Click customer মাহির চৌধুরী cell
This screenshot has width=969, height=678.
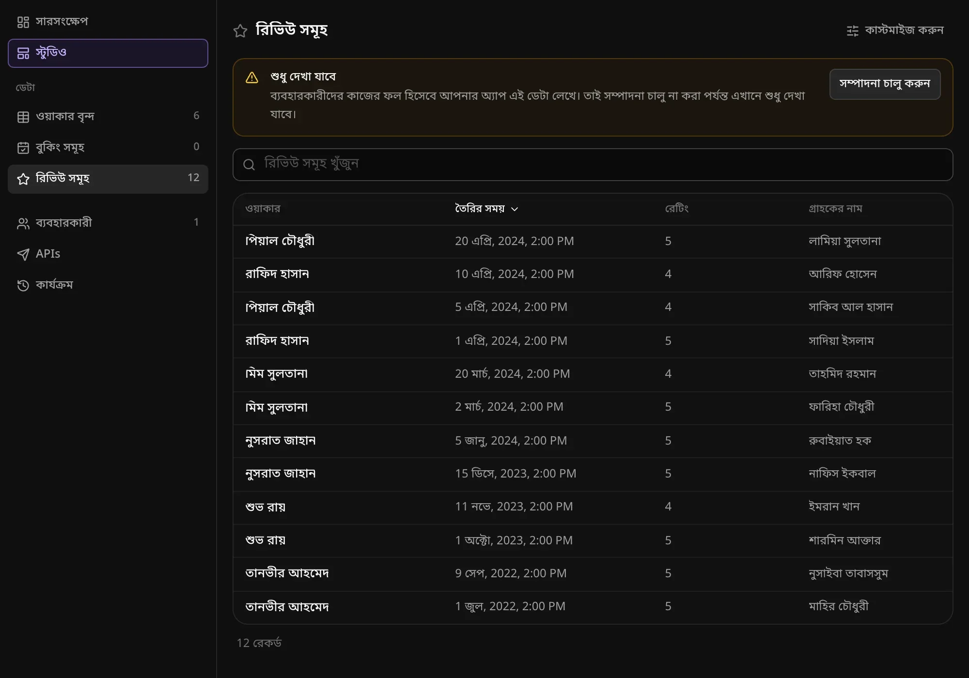coord(839,606)
